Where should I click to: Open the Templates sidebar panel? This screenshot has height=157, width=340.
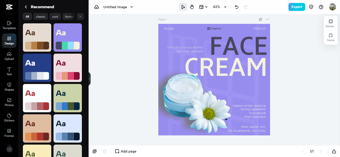click(9, 25)
